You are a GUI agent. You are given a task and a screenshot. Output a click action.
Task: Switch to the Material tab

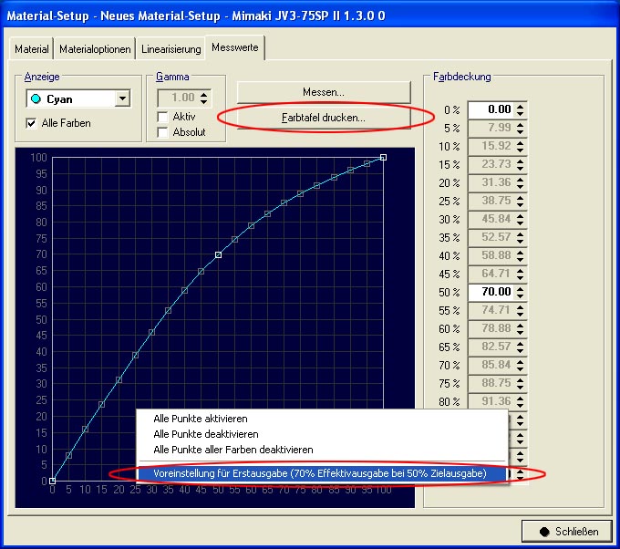[x=32, y=48]
